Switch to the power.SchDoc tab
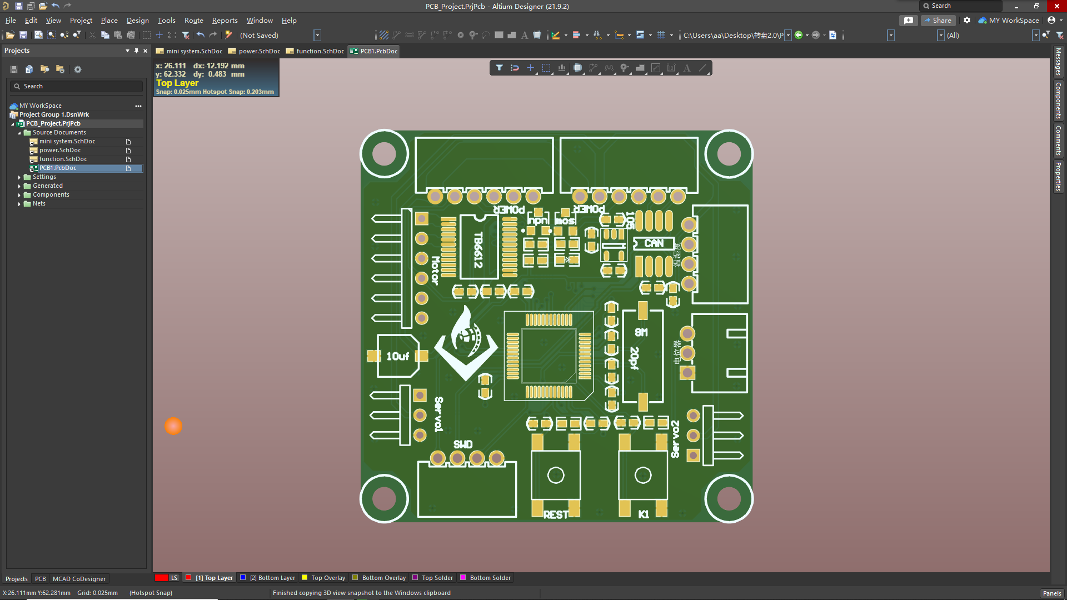 (x=259, y=51)
